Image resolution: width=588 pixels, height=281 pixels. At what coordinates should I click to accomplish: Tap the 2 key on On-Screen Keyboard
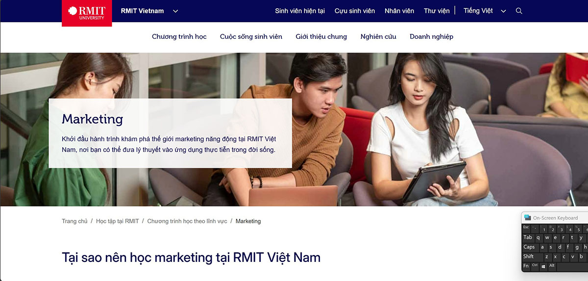click(552, 229)
